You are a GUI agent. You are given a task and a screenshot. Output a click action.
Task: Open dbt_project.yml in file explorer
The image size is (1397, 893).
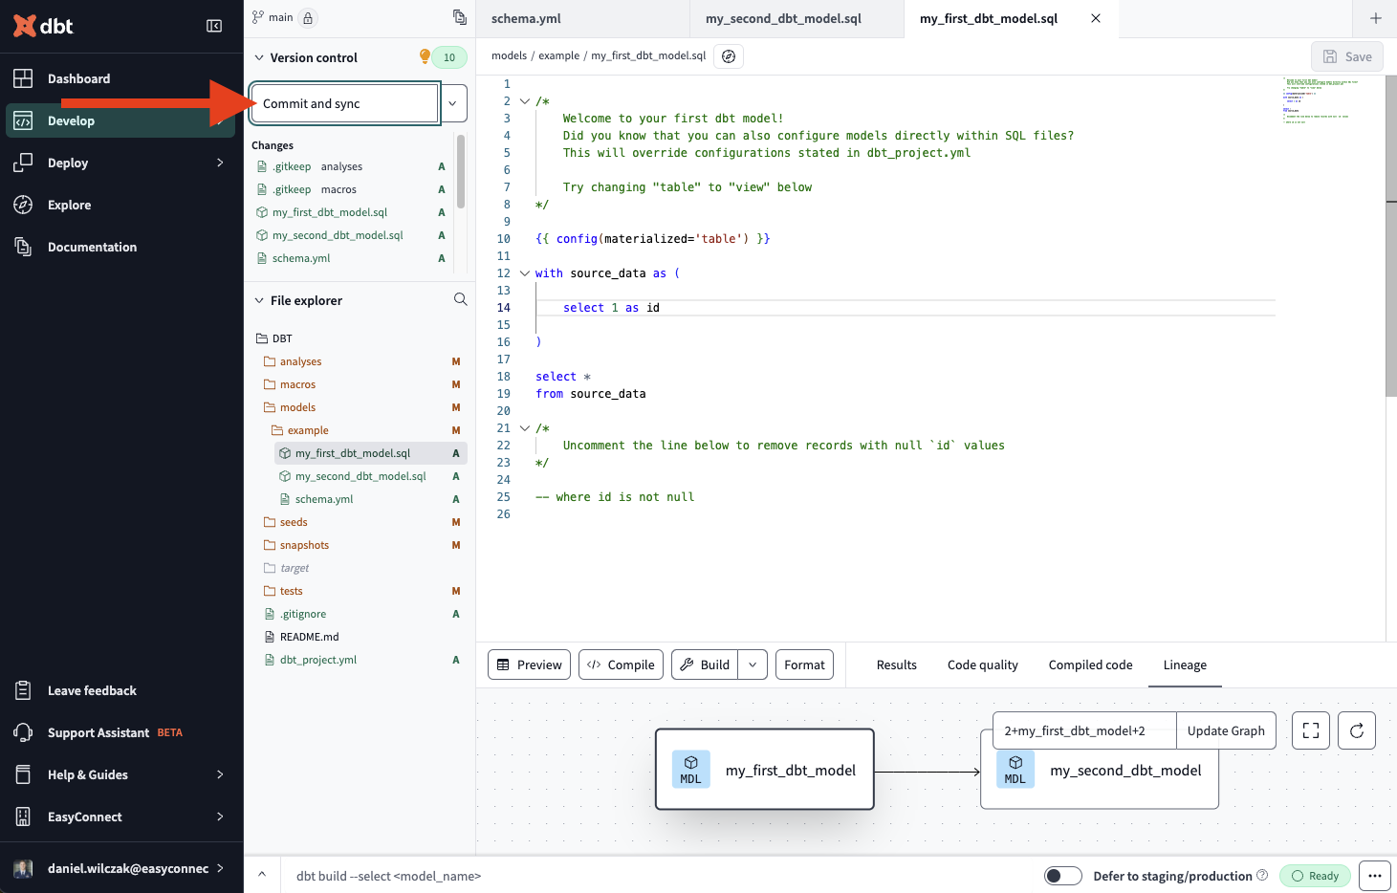[x=317, y=660]
